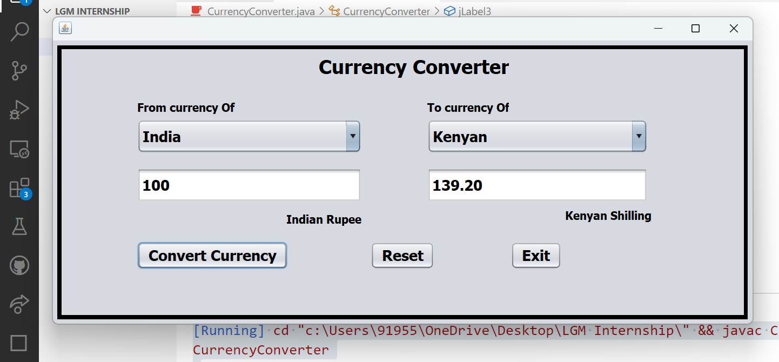The width and height of the screenshot is (779, 362).
Task: Click the GitHub icon in the sidebar
Action: (19, 265)
